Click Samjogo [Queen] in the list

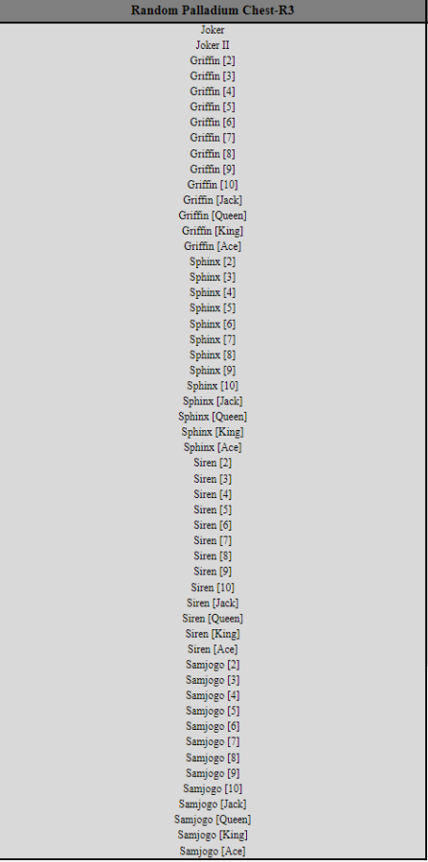click(x=213, y=819)
